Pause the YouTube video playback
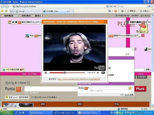 [46, 73]
